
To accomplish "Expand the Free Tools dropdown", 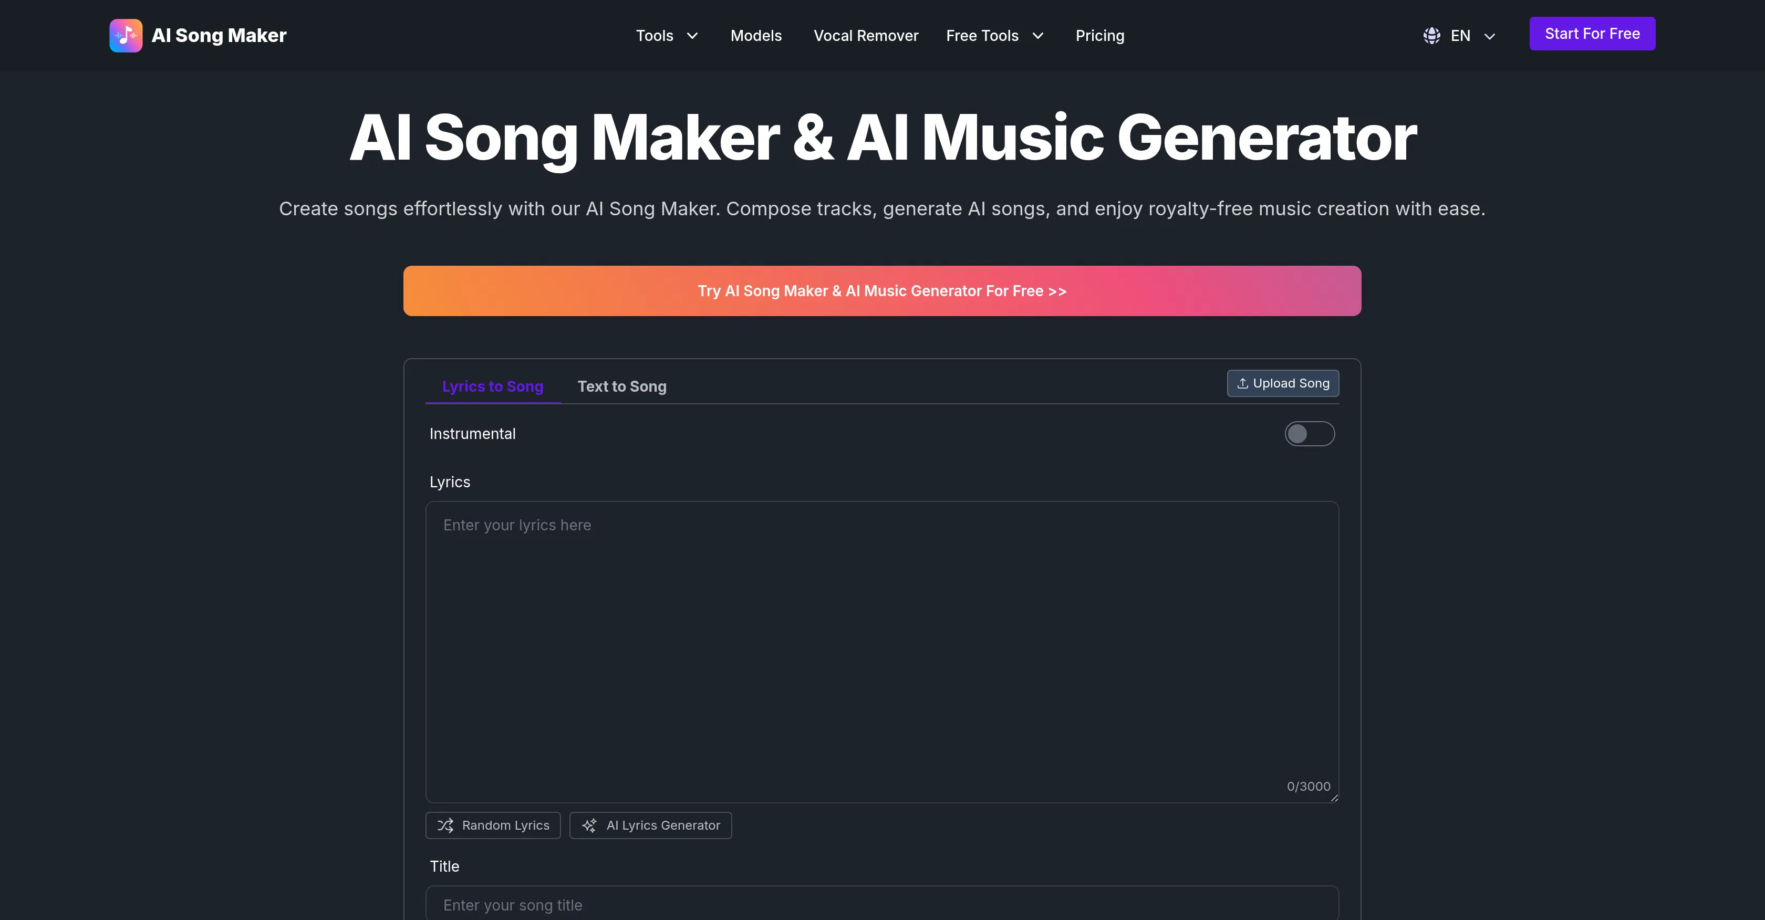I will coord(994,35).
